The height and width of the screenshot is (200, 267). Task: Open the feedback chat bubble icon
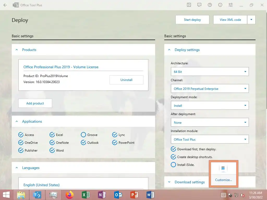199,5
